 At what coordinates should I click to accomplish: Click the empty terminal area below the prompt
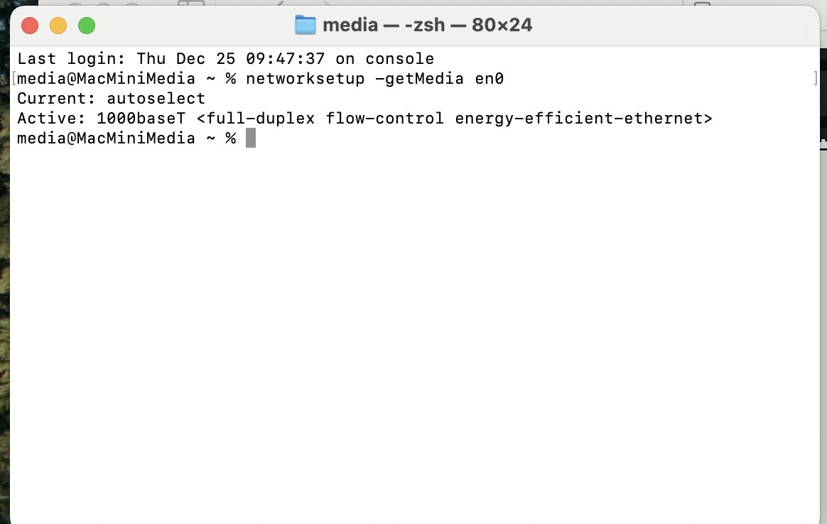(412, 320)
